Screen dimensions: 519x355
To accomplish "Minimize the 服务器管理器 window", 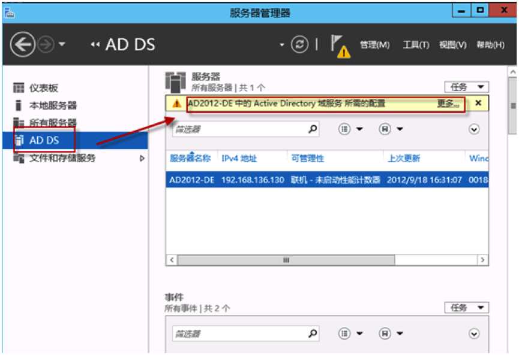I will coord(461,11).
